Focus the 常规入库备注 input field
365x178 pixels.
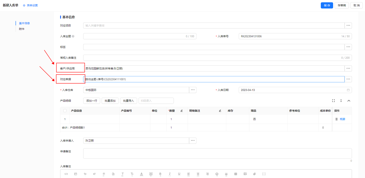218,58
